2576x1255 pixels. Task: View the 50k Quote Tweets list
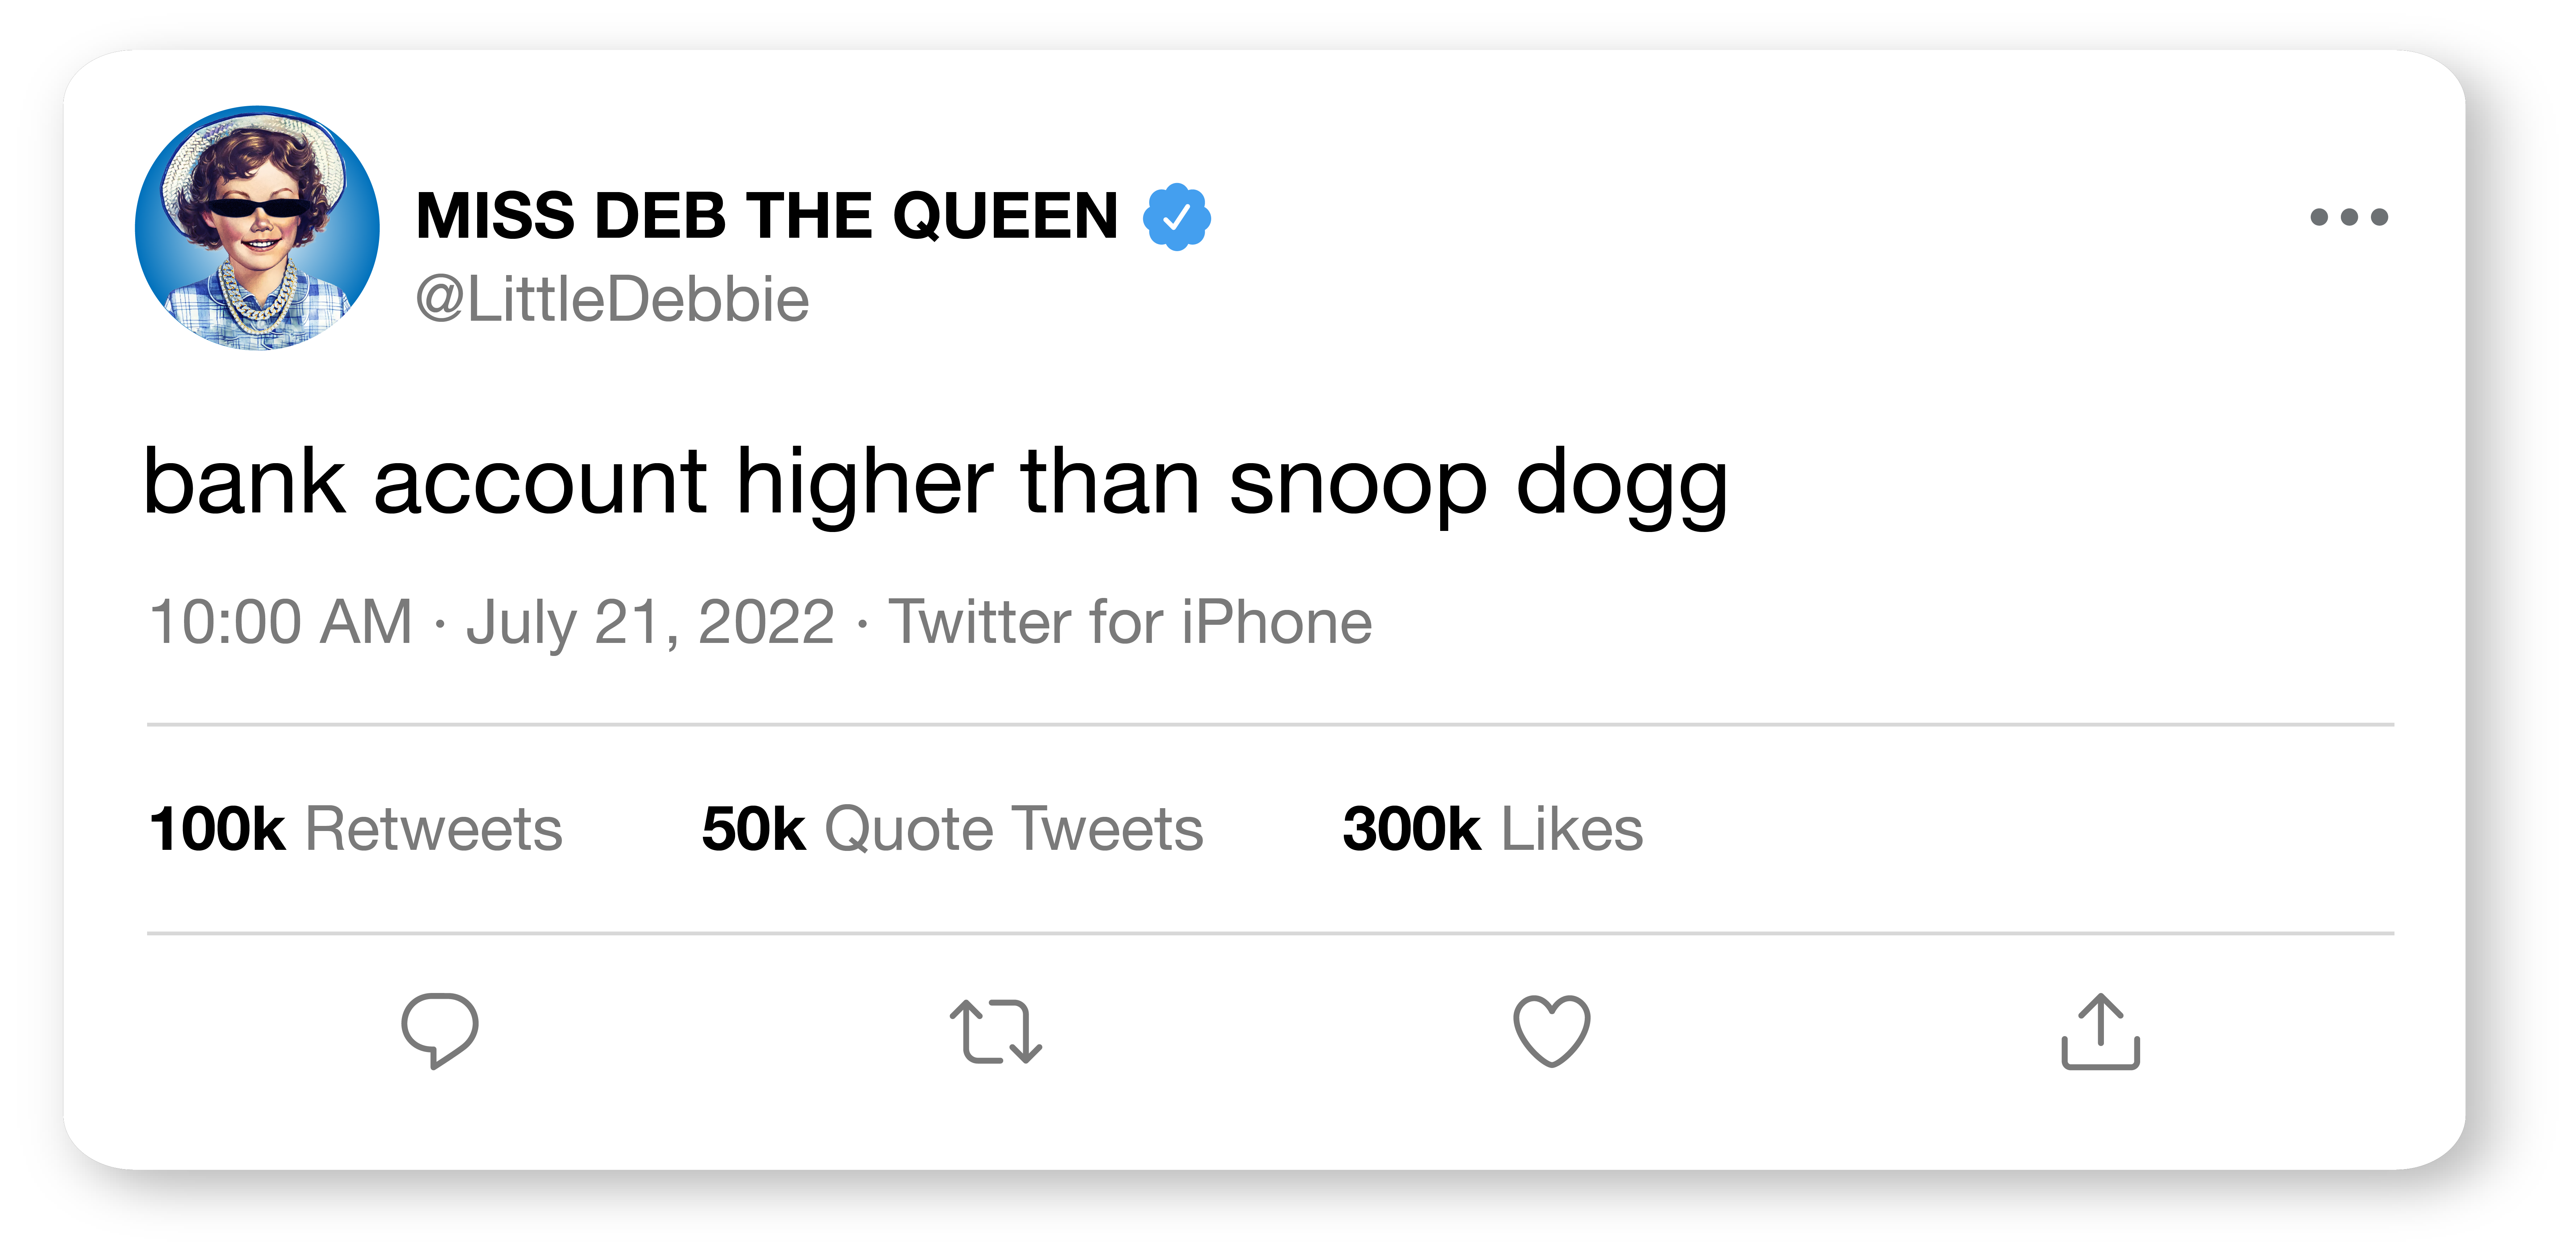tap(952, 829)
